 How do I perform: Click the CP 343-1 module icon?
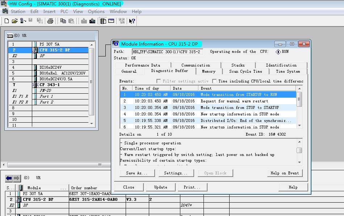tap(35, 85)
